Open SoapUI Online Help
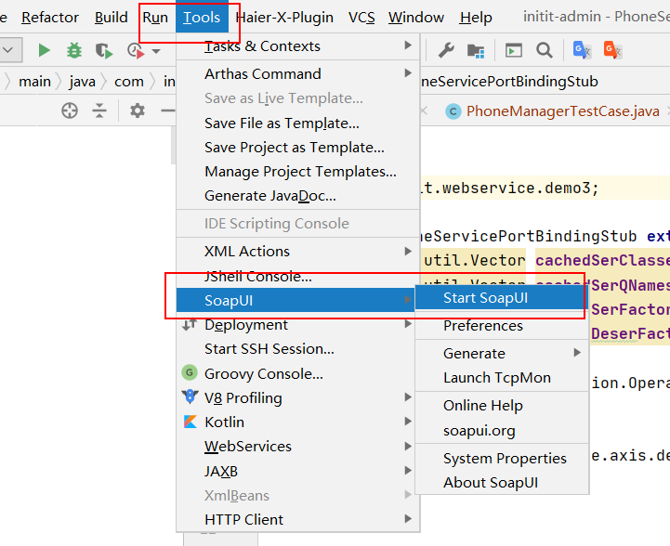 tap(502, 405)
